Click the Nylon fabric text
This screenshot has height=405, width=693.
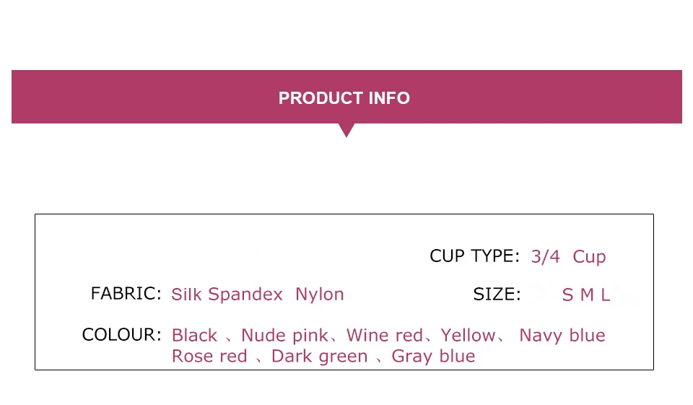click(320, 295)
